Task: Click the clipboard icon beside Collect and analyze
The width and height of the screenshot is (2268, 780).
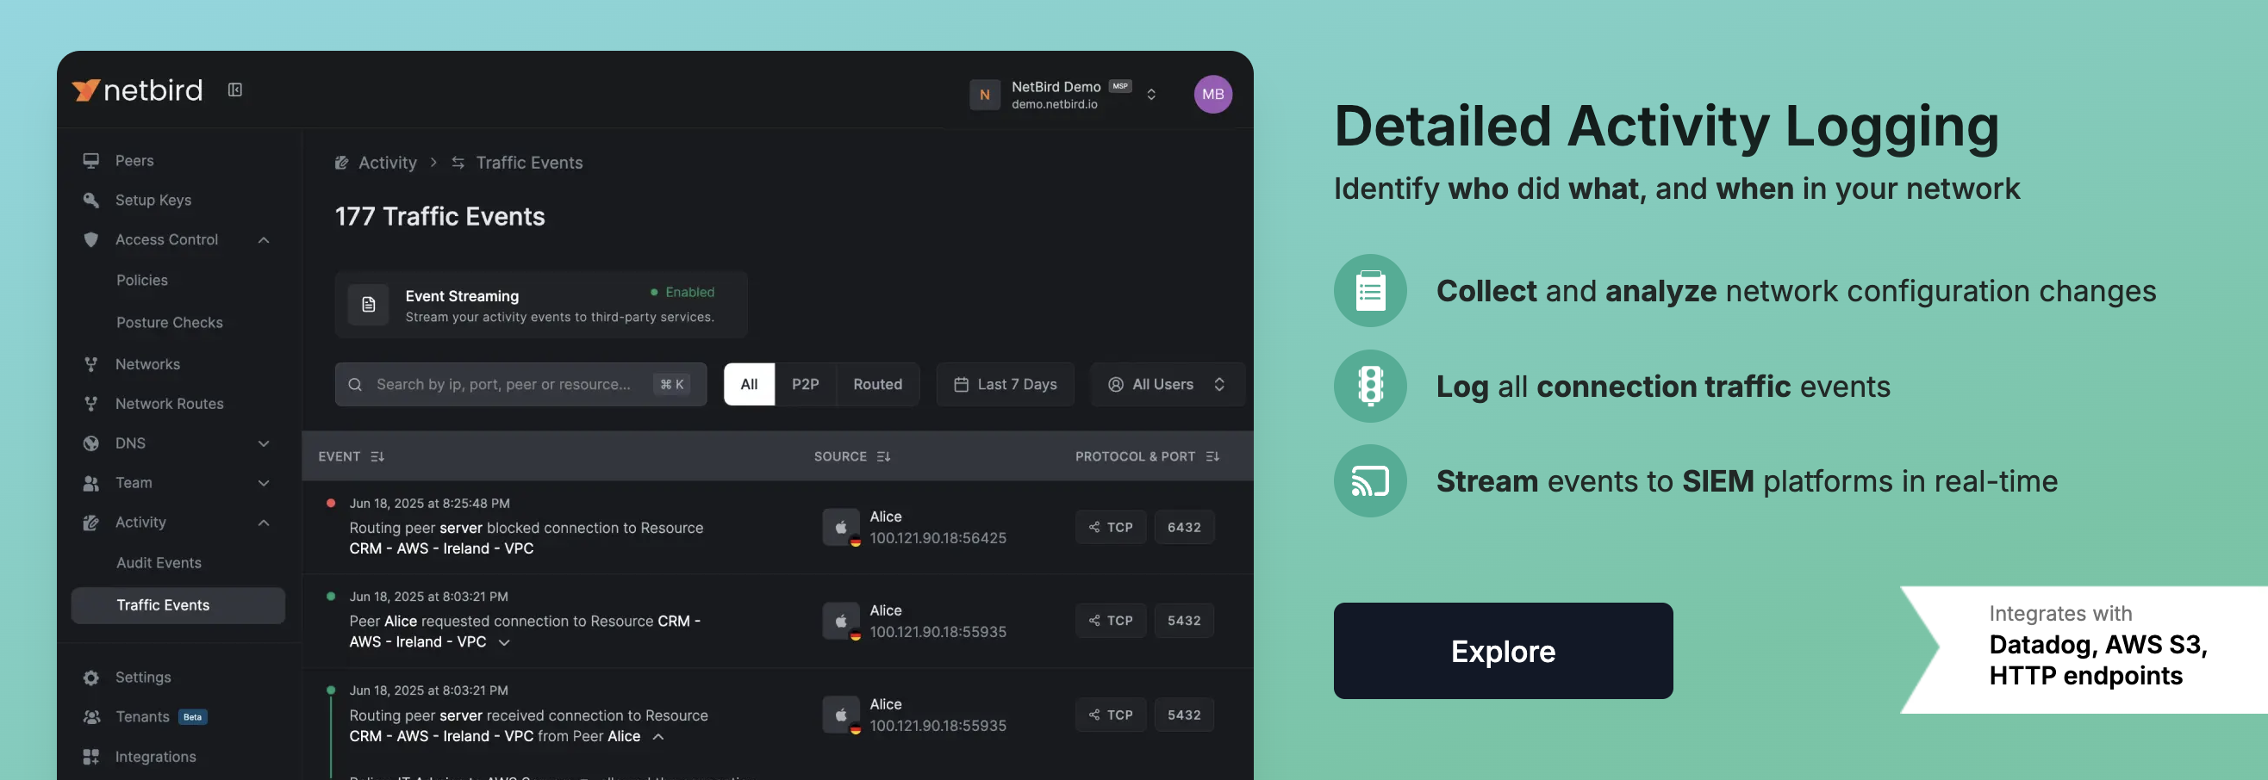Action: (x=1370, y=291)
